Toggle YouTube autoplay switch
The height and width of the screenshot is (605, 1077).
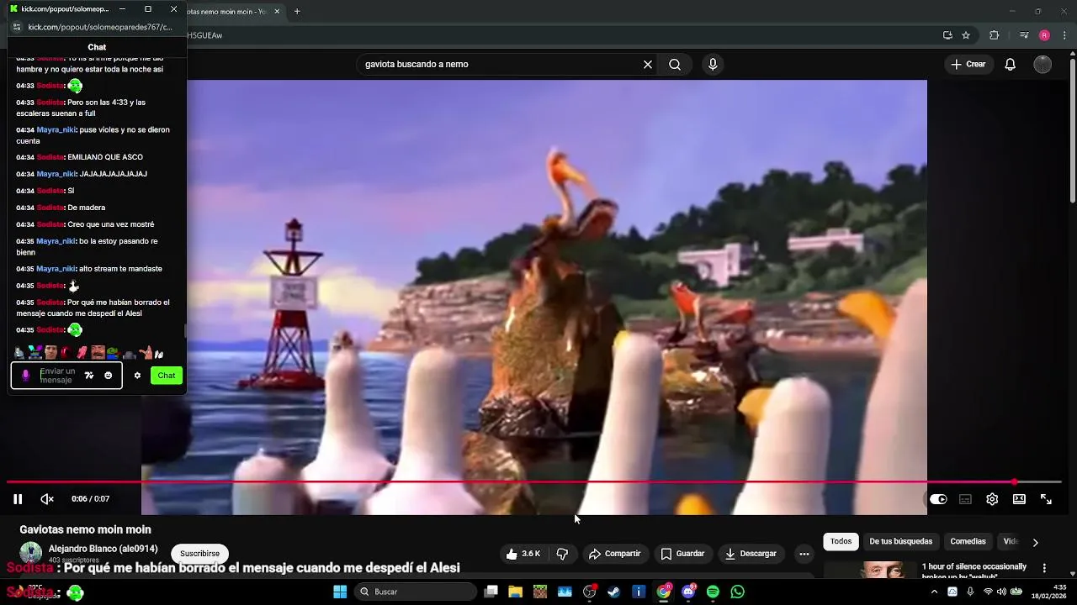[x=938, y=499]
